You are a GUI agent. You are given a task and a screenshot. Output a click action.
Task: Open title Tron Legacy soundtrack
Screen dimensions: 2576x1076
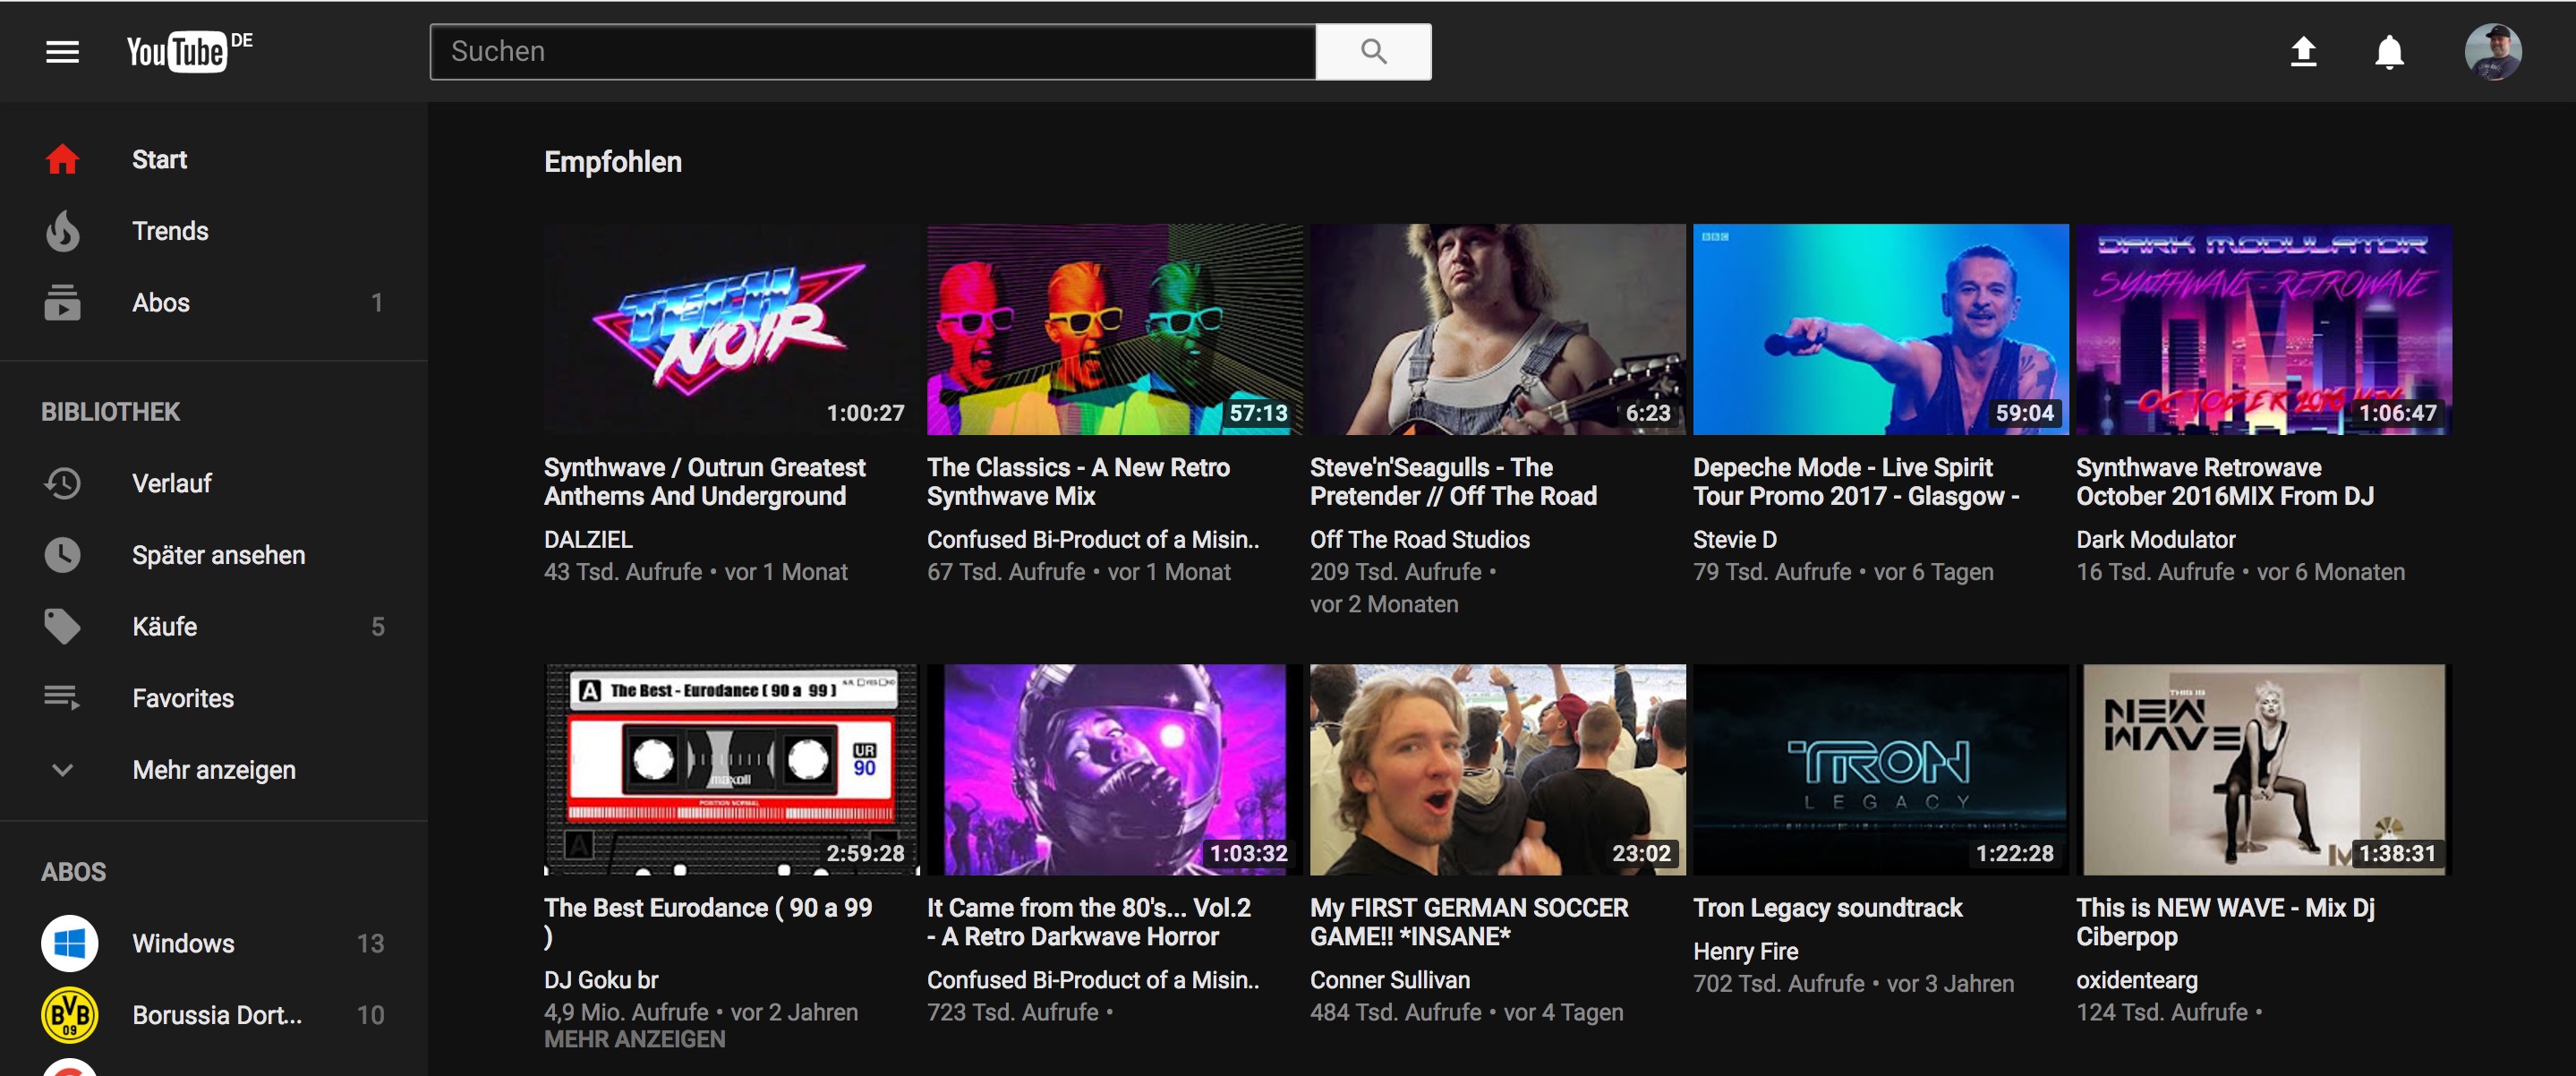(1828, 908)
